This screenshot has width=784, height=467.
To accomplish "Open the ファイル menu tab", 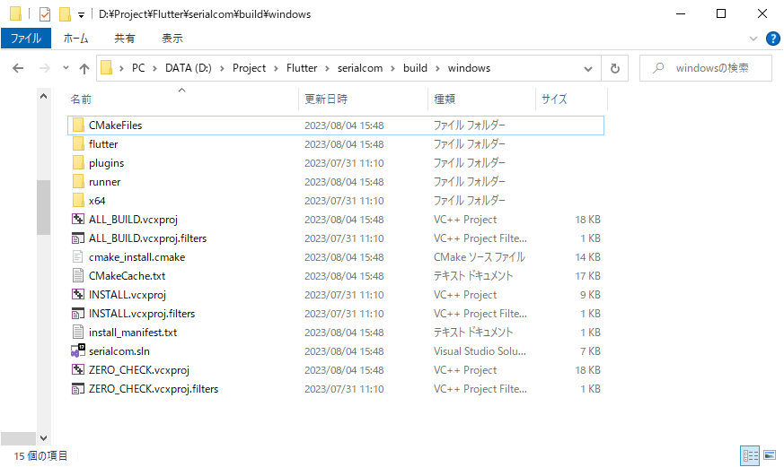I will coord(26,39).
